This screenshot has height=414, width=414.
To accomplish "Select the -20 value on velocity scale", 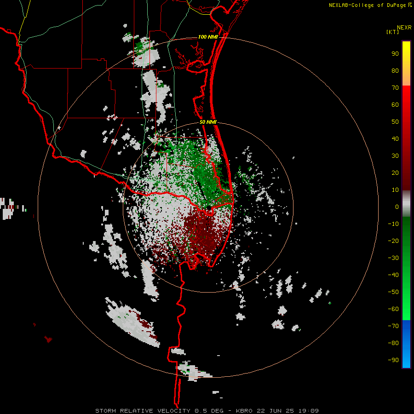I will pos(393,241).
